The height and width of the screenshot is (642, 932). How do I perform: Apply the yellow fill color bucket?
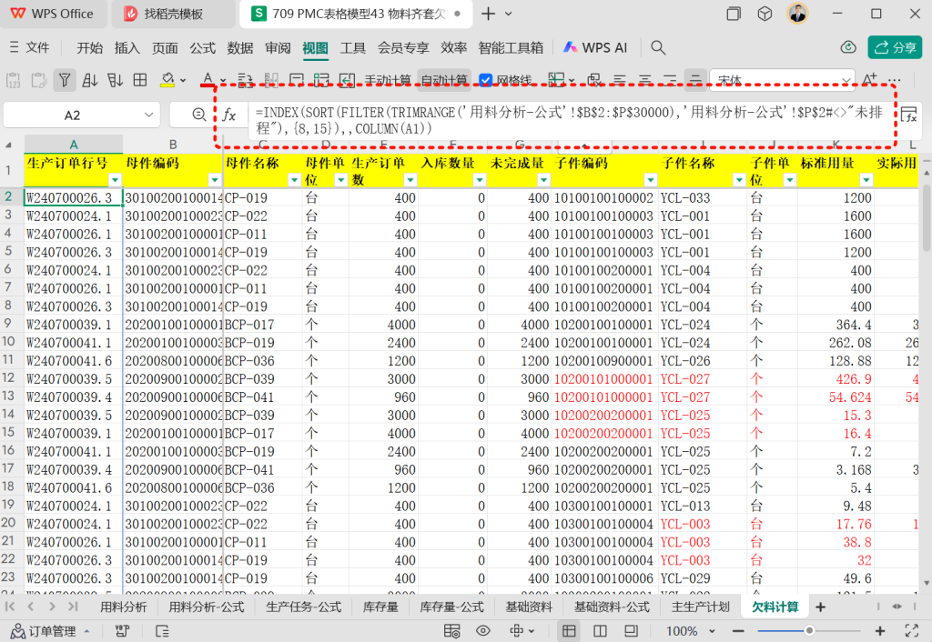(x=167, y=80)
